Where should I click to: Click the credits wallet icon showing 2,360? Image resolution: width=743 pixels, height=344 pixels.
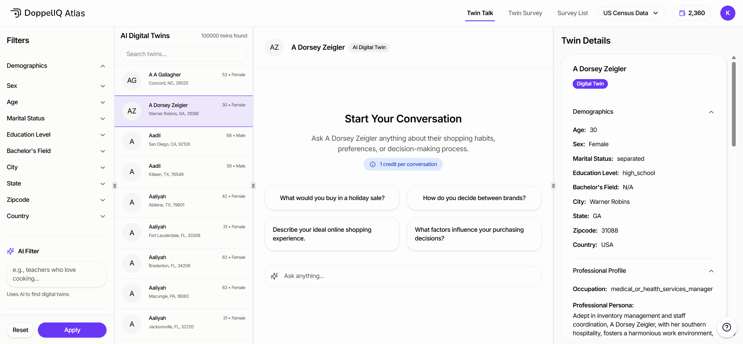tap(682, 13)
